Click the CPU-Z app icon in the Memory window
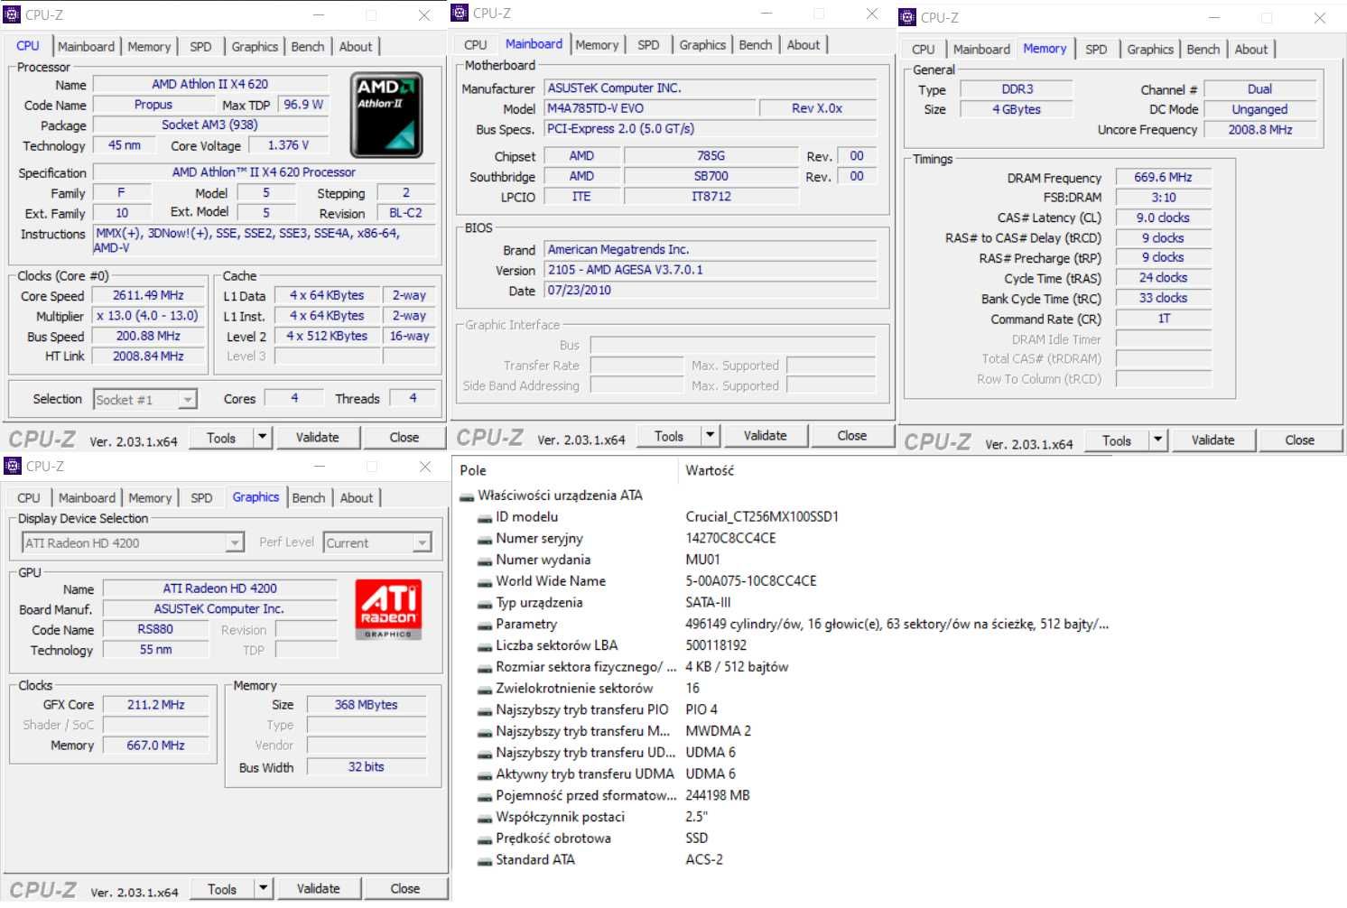1347x908 pixels. point(907,17)
